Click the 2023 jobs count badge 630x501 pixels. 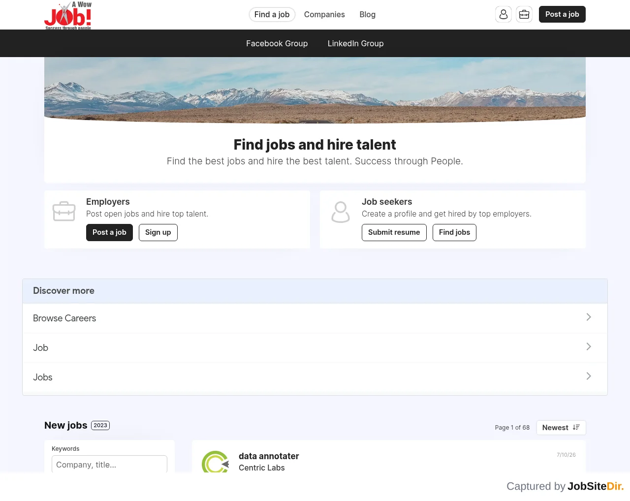click(x=100, y=425)
